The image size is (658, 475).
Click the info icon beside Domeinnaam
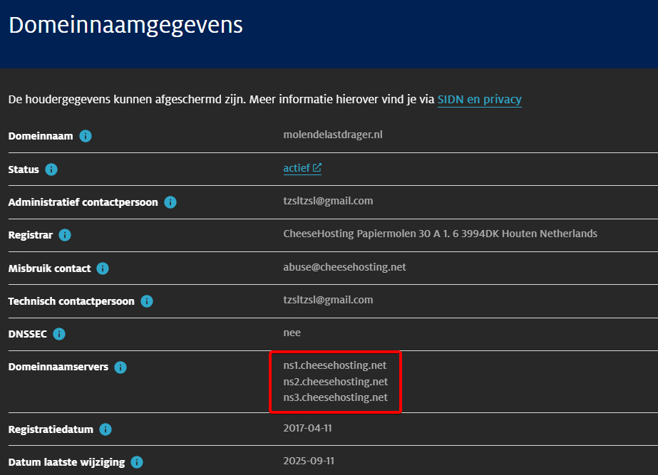click(86, 136)
